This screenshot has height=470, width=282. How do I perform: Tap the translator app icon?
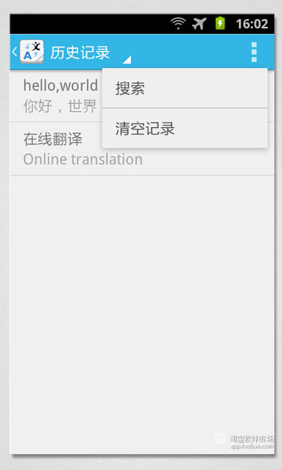(x=32, y=52)
